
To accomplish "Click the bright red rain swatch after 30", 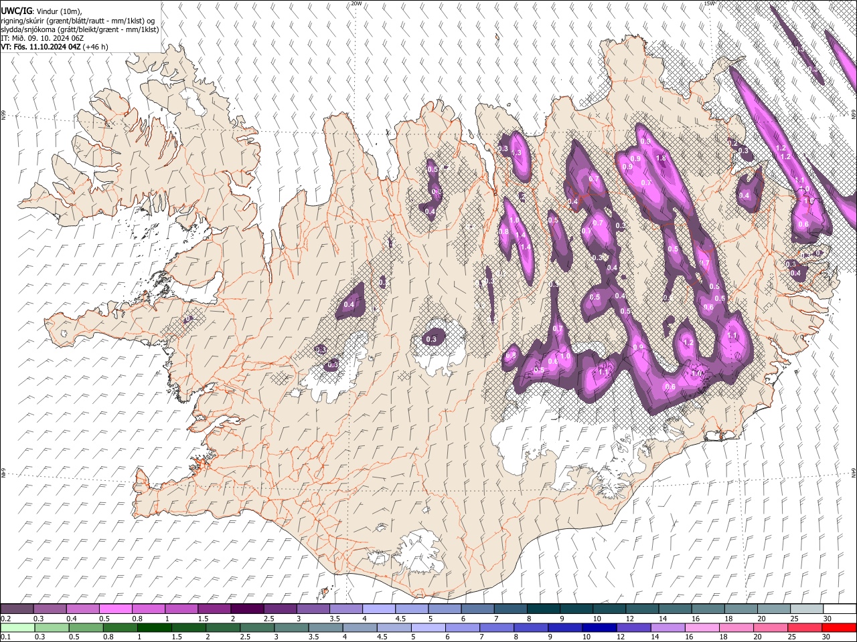I will [839, 627].
